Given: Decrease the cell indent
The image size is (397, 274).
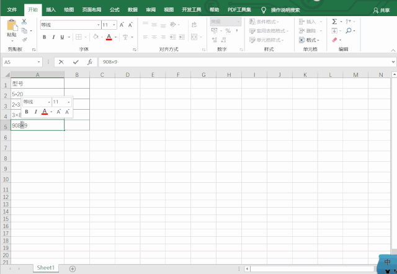Looking at the screenshot, I should click(173, 37).
